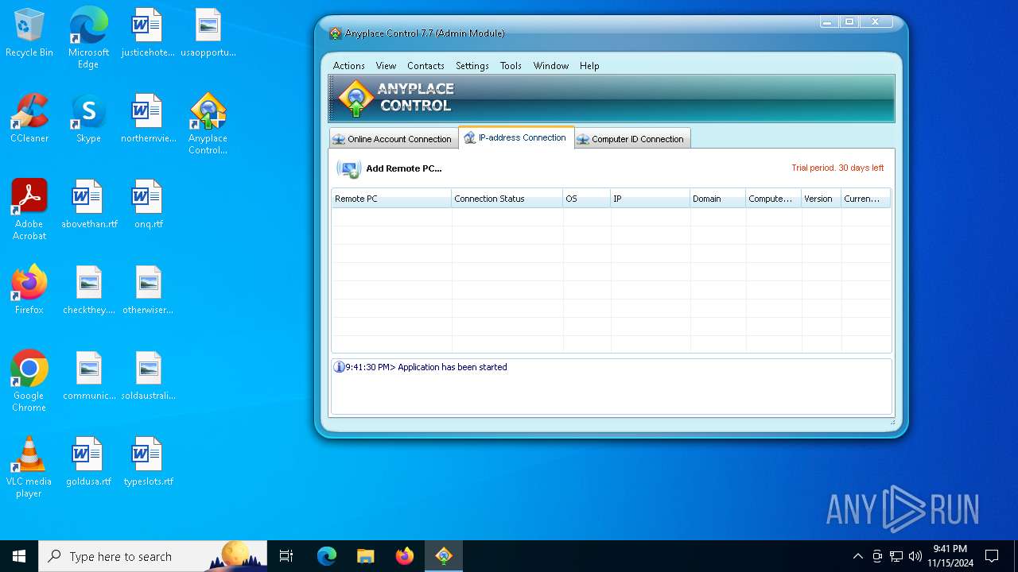The width and height of the screenshot is (1018, 572).
Task: Open the Window menu
Action: tap(550, 66)
